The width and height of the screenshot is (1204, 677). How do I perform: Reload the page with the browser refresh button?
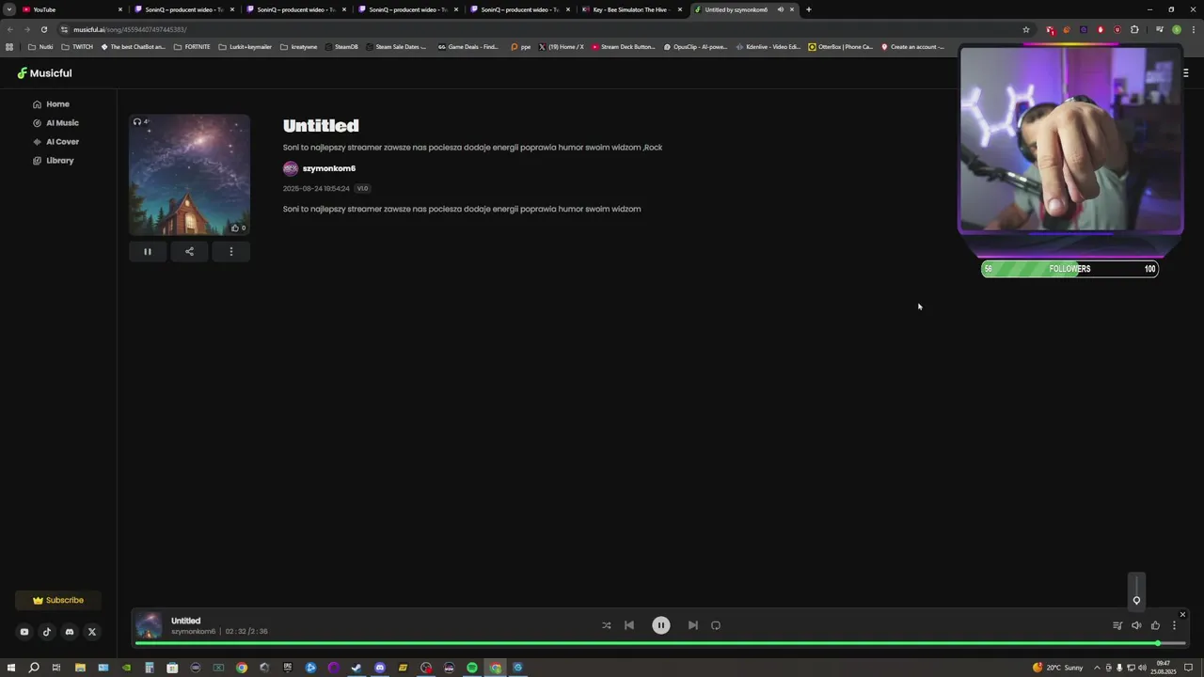click(43, 29)
